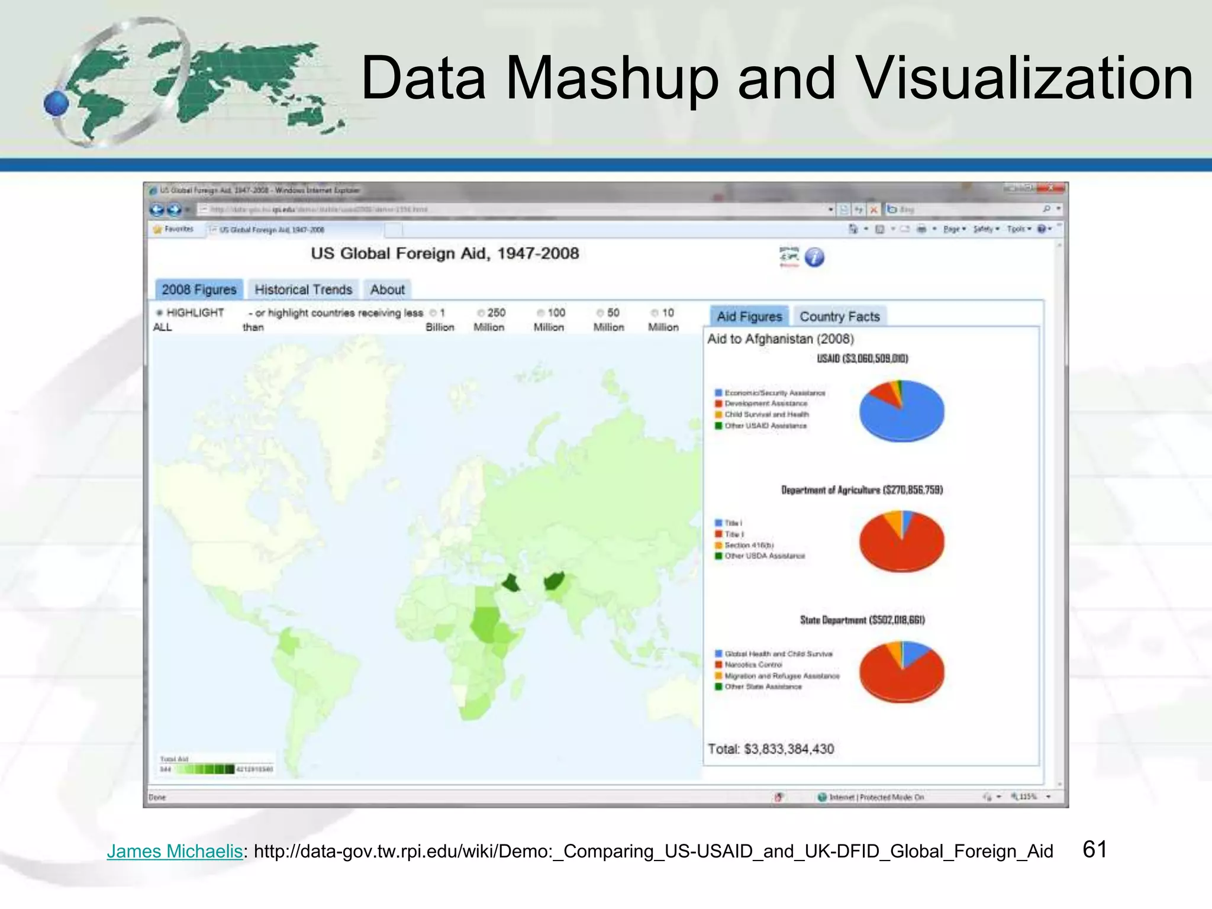1212x909 pixels.
Task: Select the 250 Million radio button
Action: point(481,312)
